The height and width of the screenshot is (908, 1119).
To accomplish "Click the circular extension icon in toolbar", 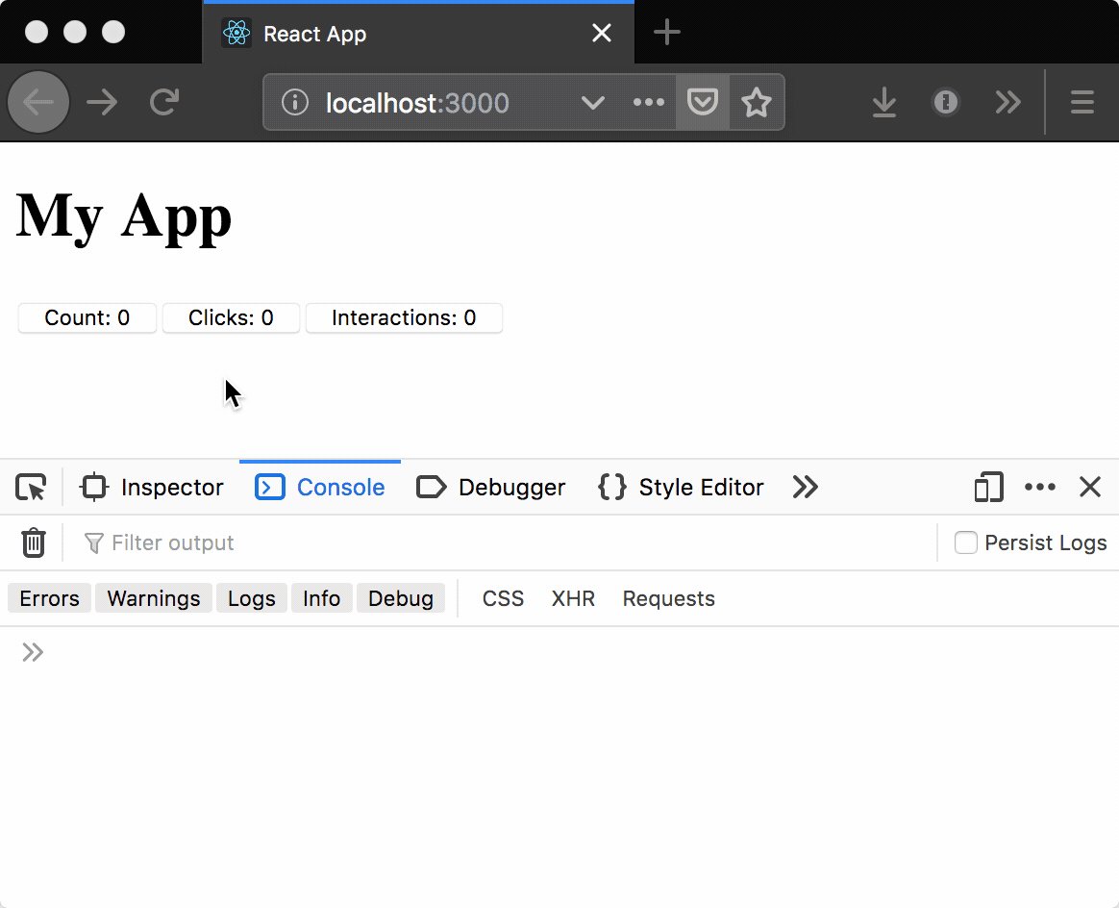I will [946, 102].
